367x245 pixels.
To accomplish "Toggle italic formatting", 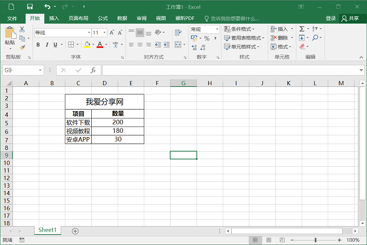I will [x=47, y=45].
